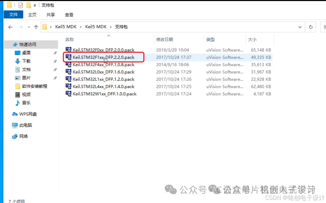
Task: Click size 65,148 KB
Action: 261,50
